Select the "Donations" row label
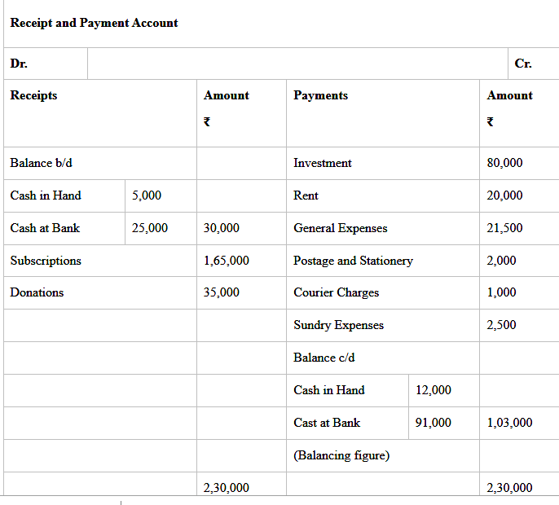559x505 pixels. click(x=37, y=292)
